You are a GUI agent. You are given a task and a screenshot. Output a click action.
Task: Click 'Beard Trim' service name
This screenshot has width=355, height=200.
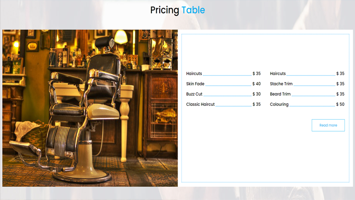(x=280, y=94)
